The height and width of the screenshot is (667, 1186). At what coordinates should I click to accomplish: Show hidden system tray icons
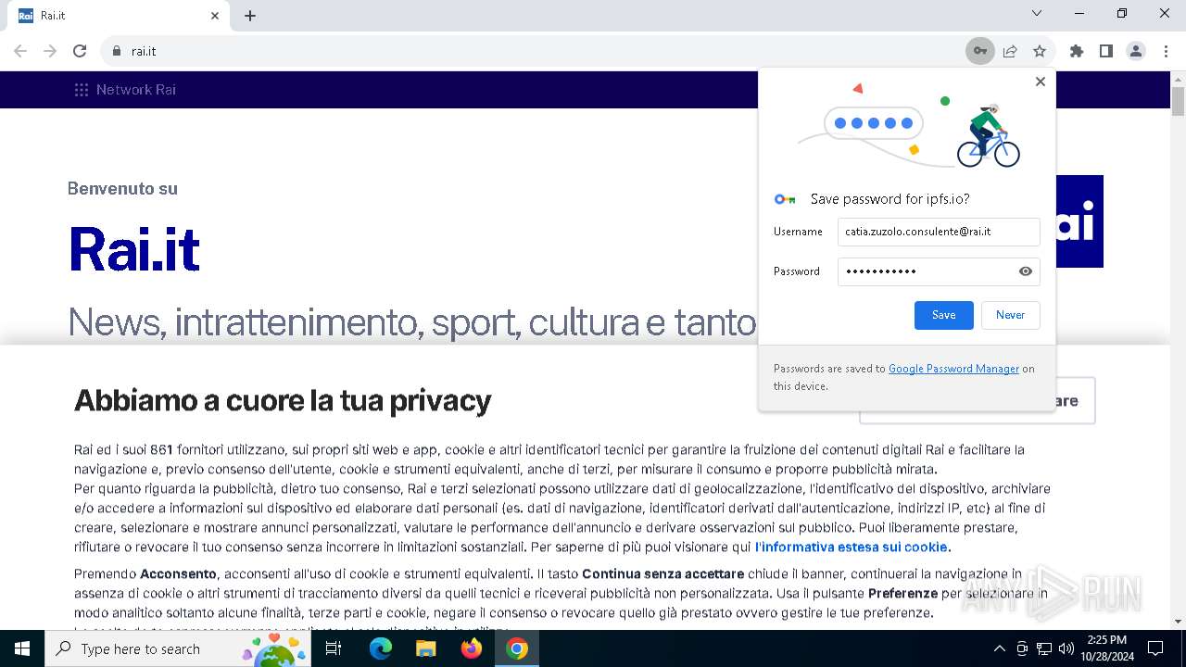tap(999, 648)
